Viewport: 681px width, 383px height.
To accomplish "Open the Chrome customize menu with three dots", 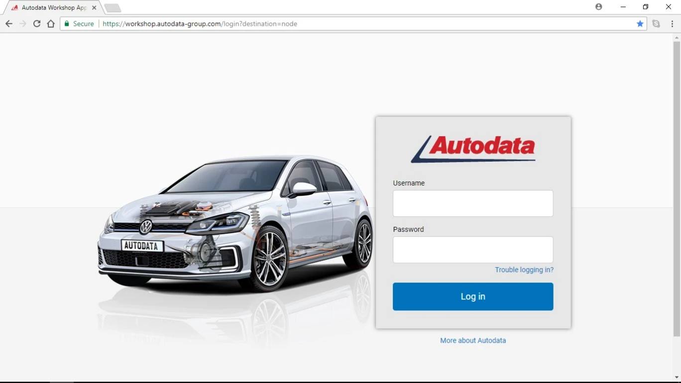I will pos(672,23).
